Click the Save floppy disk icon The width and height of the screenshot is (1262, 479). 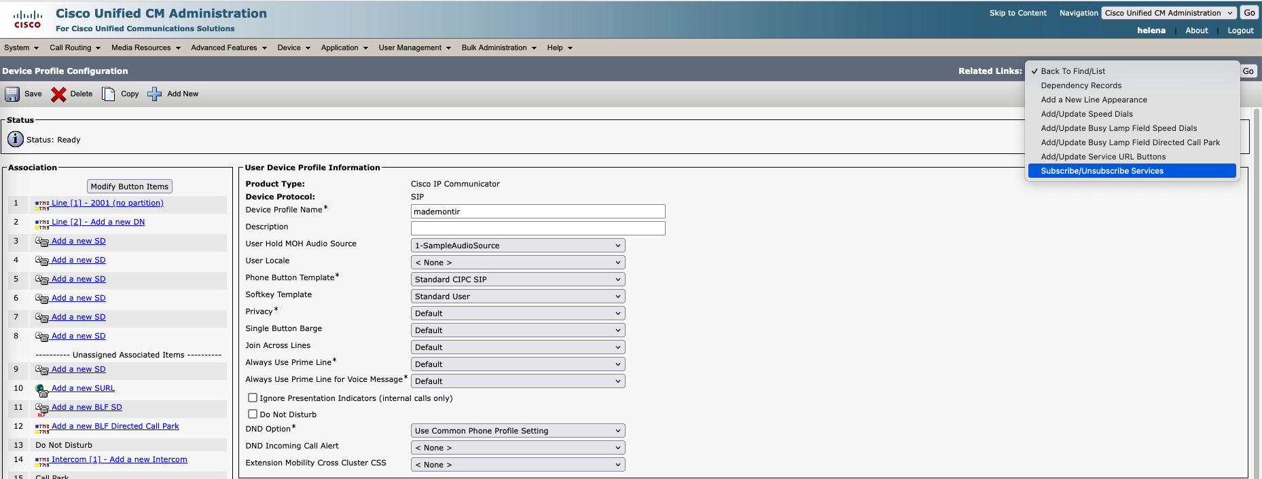coord(13,94)
